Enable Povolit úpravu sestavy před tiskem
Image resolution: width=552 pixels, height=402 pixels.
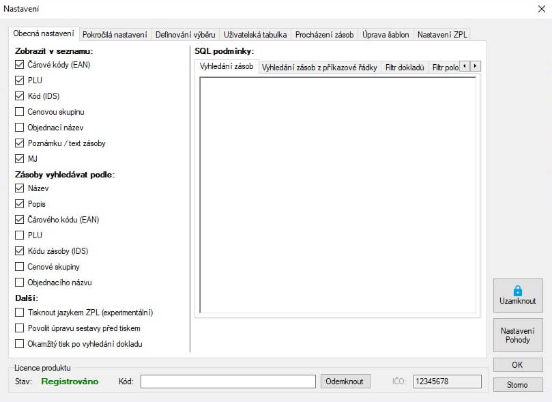coord(20,328)
